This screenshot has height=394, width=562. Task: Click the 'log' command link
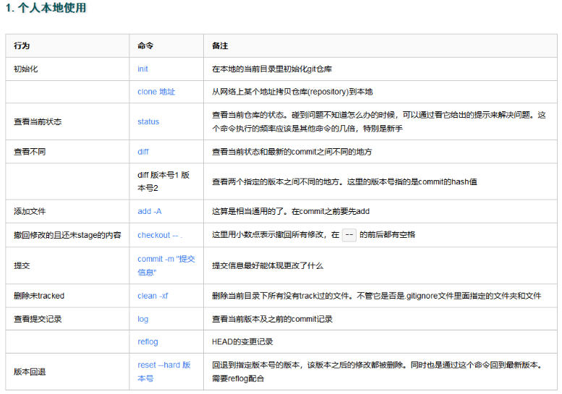142,319
